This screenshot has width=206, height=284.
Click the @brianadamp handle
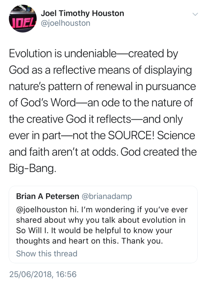pos(107,196)
